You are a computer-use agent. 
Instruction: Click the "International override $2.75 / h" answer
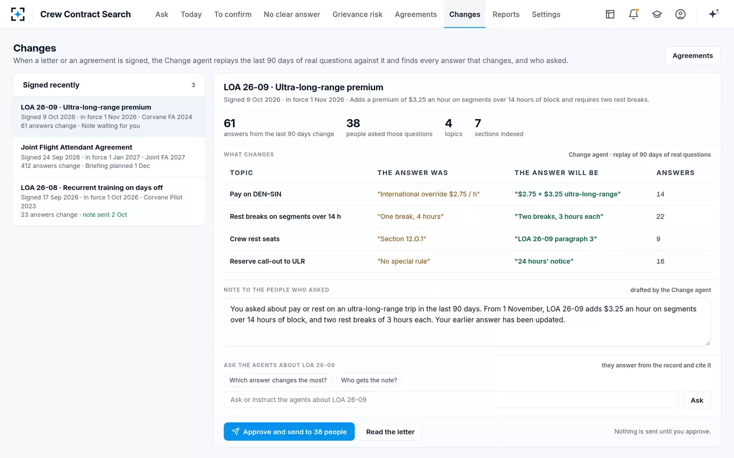click(x=429, y=194)
